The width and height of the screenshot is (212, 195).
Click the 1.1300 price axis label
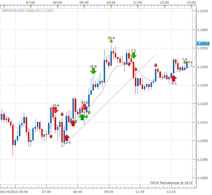(202, 141)
